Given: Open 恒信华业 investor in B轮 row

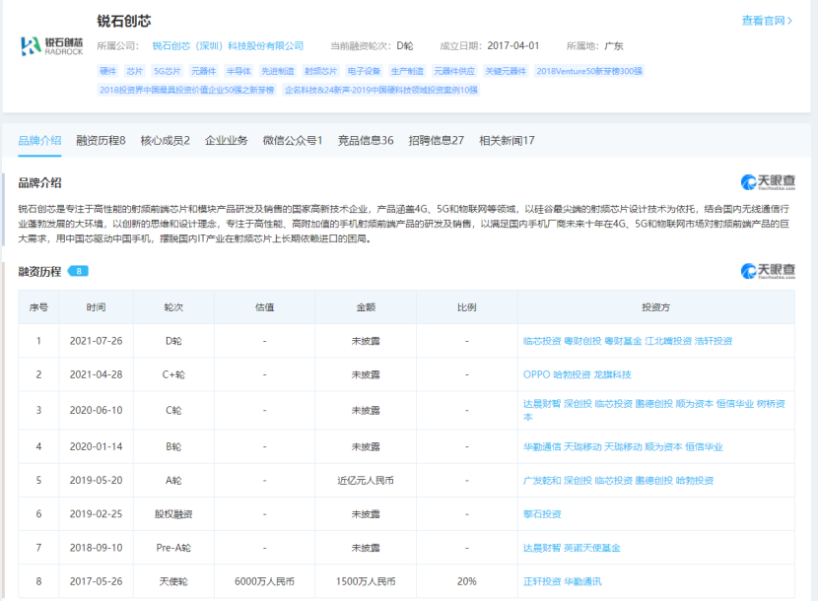Looking at the screenshot, I should pyautogui.click(x=705, y=446).
